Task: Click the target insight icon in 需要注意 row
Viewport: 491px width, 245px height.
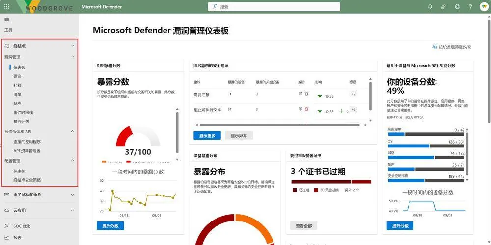Action: tap(300, 94)
